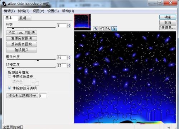Image resolution: width=179 pixels, height=129 pixels.
Task: Select the arrow pointer tool
Action: point(114,28)
